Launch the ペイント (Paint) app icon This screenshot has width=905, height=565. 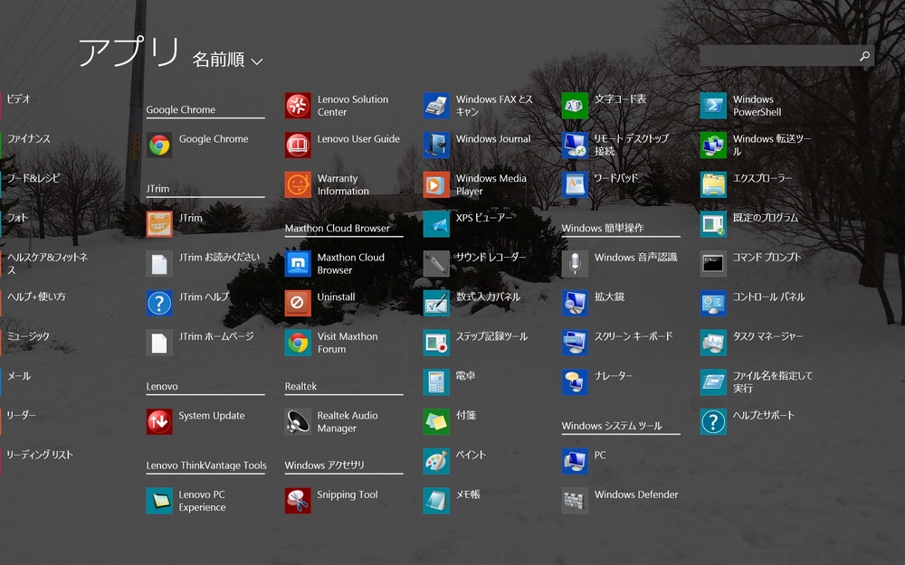pos(436,461)
